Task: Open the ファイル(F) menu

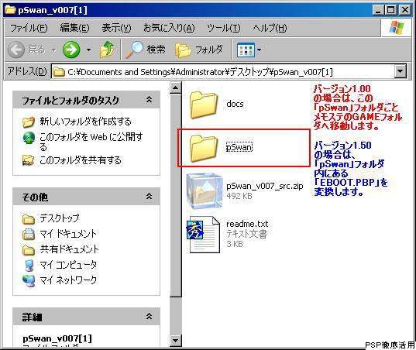Action: [x=29, y=28]
